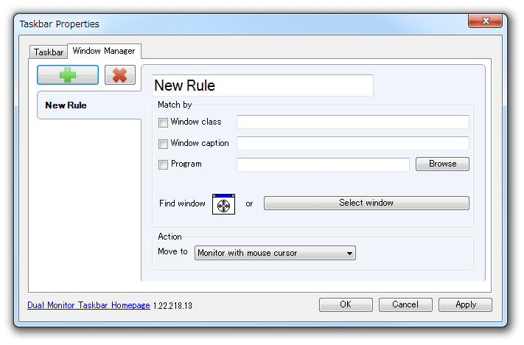Screen dimensions: 524x345
Task: Check the Program match option
Action: tap(163, 164)
